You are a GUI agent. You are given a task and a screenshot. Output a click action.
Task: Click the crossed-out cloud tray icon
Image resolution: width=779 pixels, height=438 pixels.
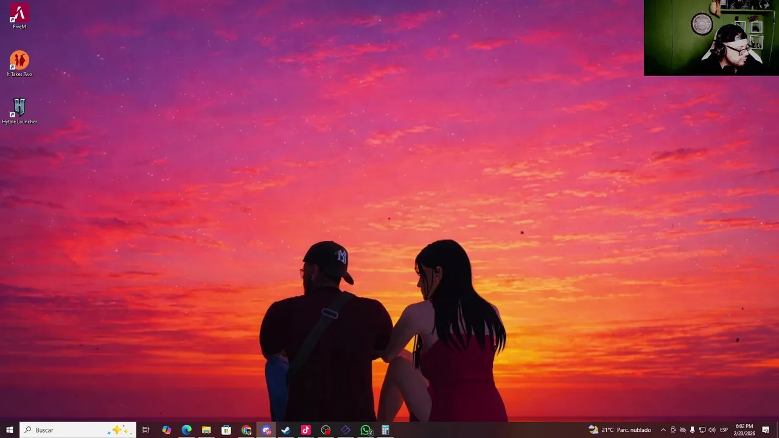pos(683,430)
